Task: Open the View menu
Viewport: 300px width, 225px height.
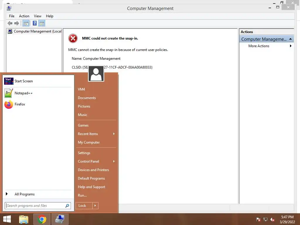Action: pos(37,16)
